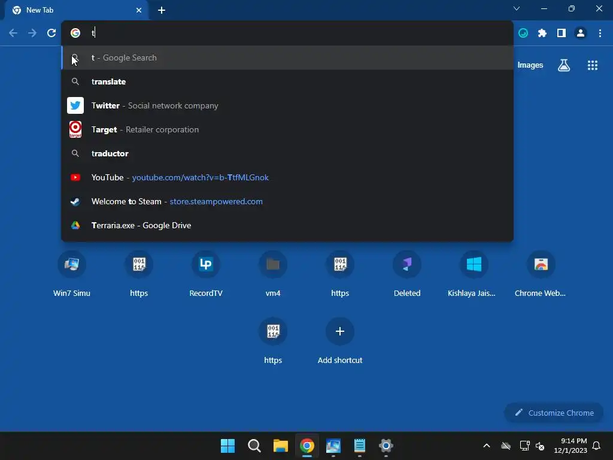Select 't - Google Search' suggestion
Image resolution: width=613 pixels, height=460 pixels.
coord(287,57)
